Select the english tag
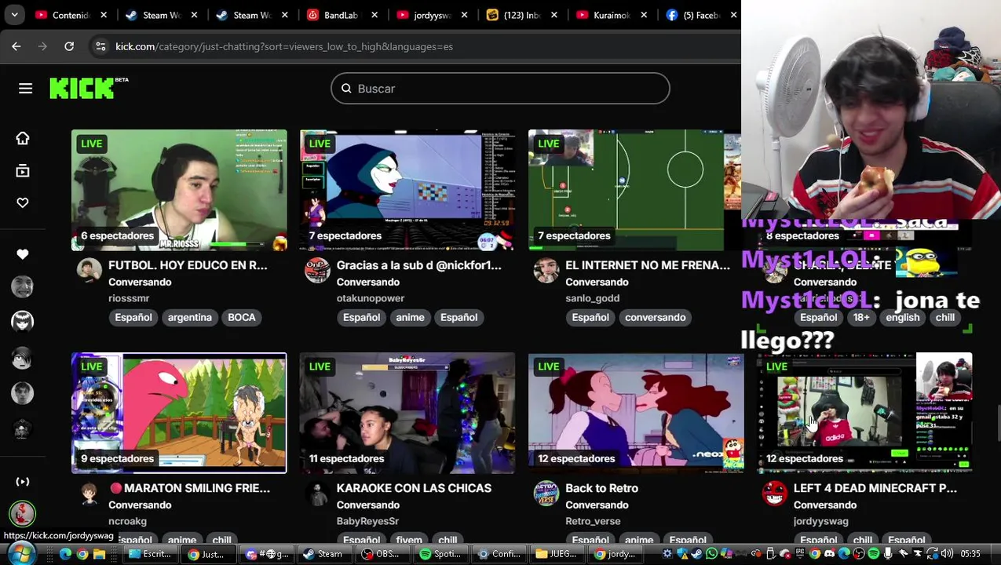The height and width of the screenshot is (565, 1001). pyautogui.click(x=903, y=317)
